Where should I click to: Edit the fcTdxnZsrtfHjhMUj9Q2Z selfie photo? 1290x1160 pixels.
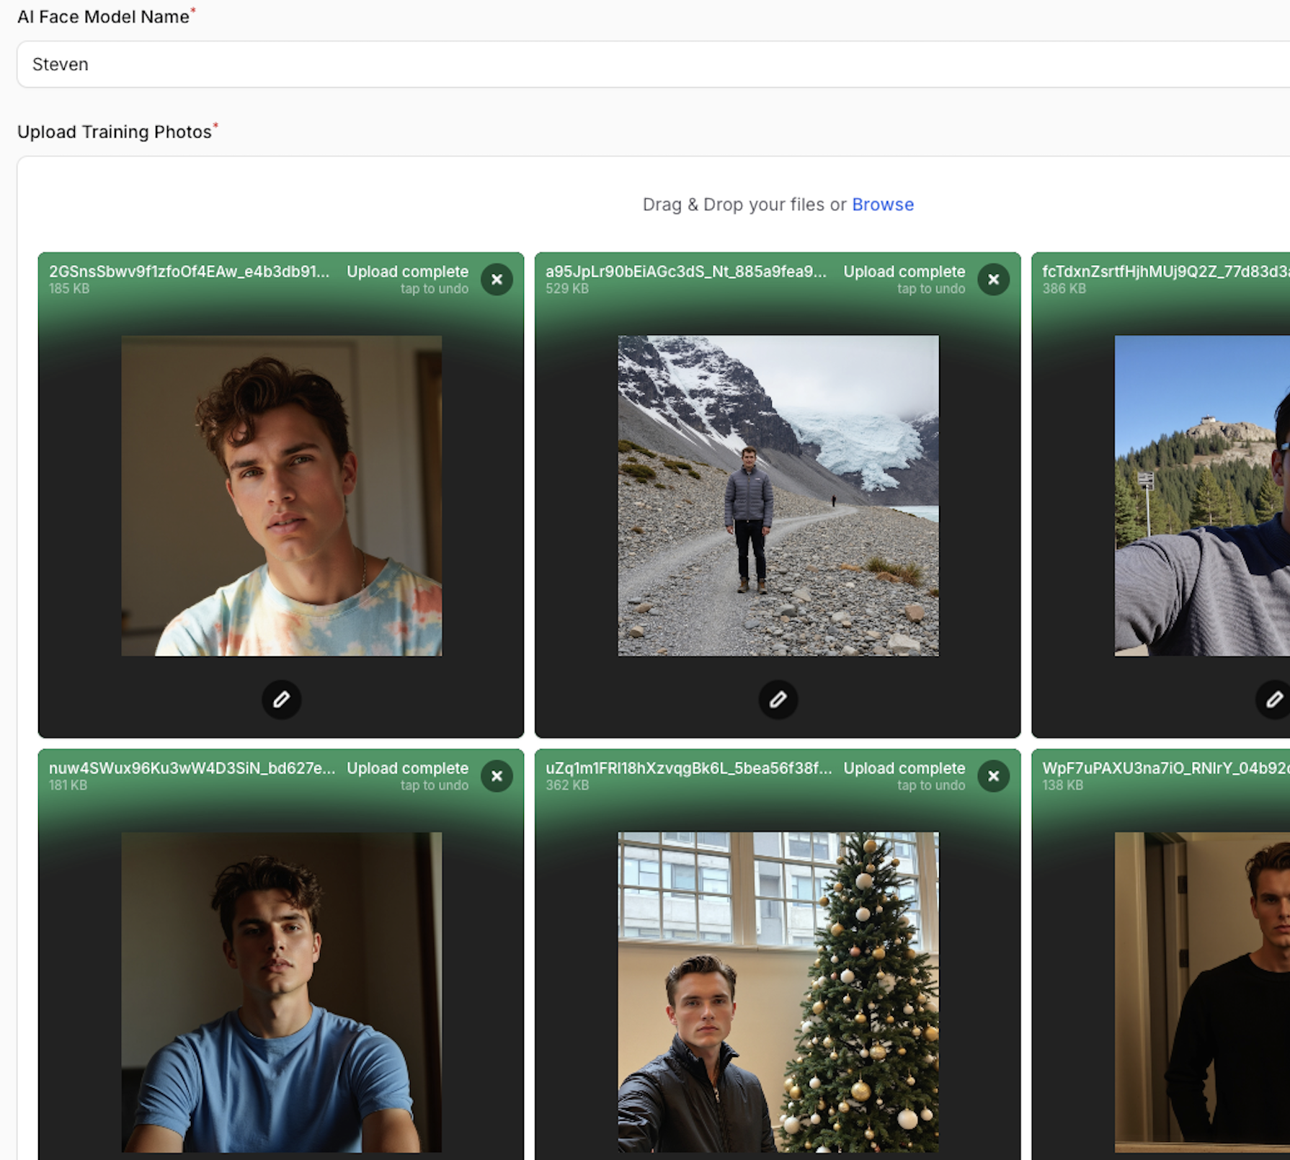click(1273, 699)
